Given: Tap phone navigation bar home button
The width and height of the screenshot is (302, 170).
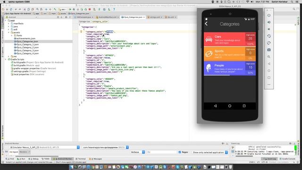Looking at the screenshot, I should pyautogui.click(x=230, y=106).
